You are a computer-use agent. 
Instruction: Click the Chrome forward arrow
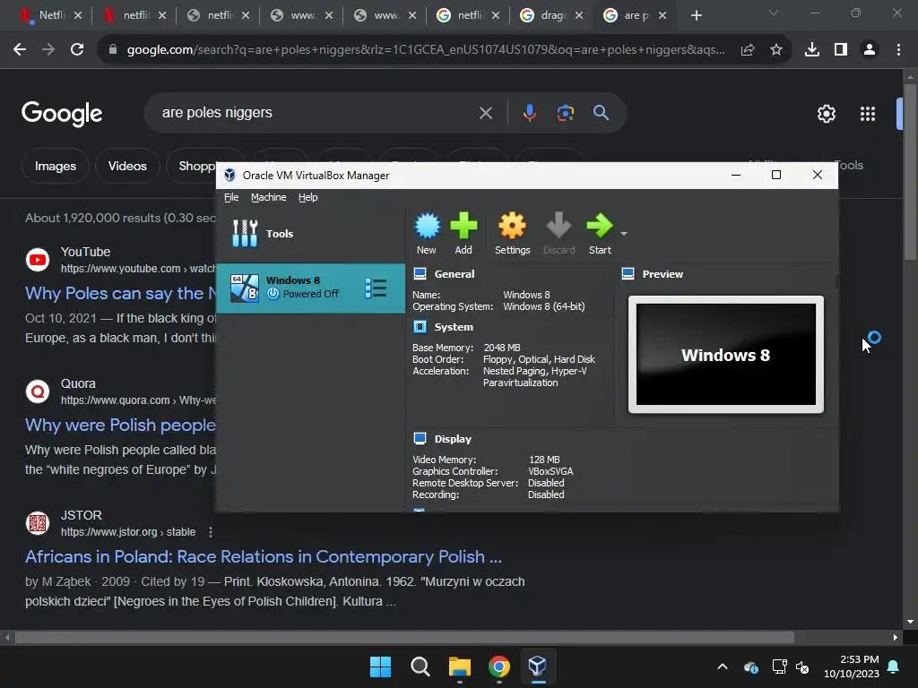coord(48,50)
